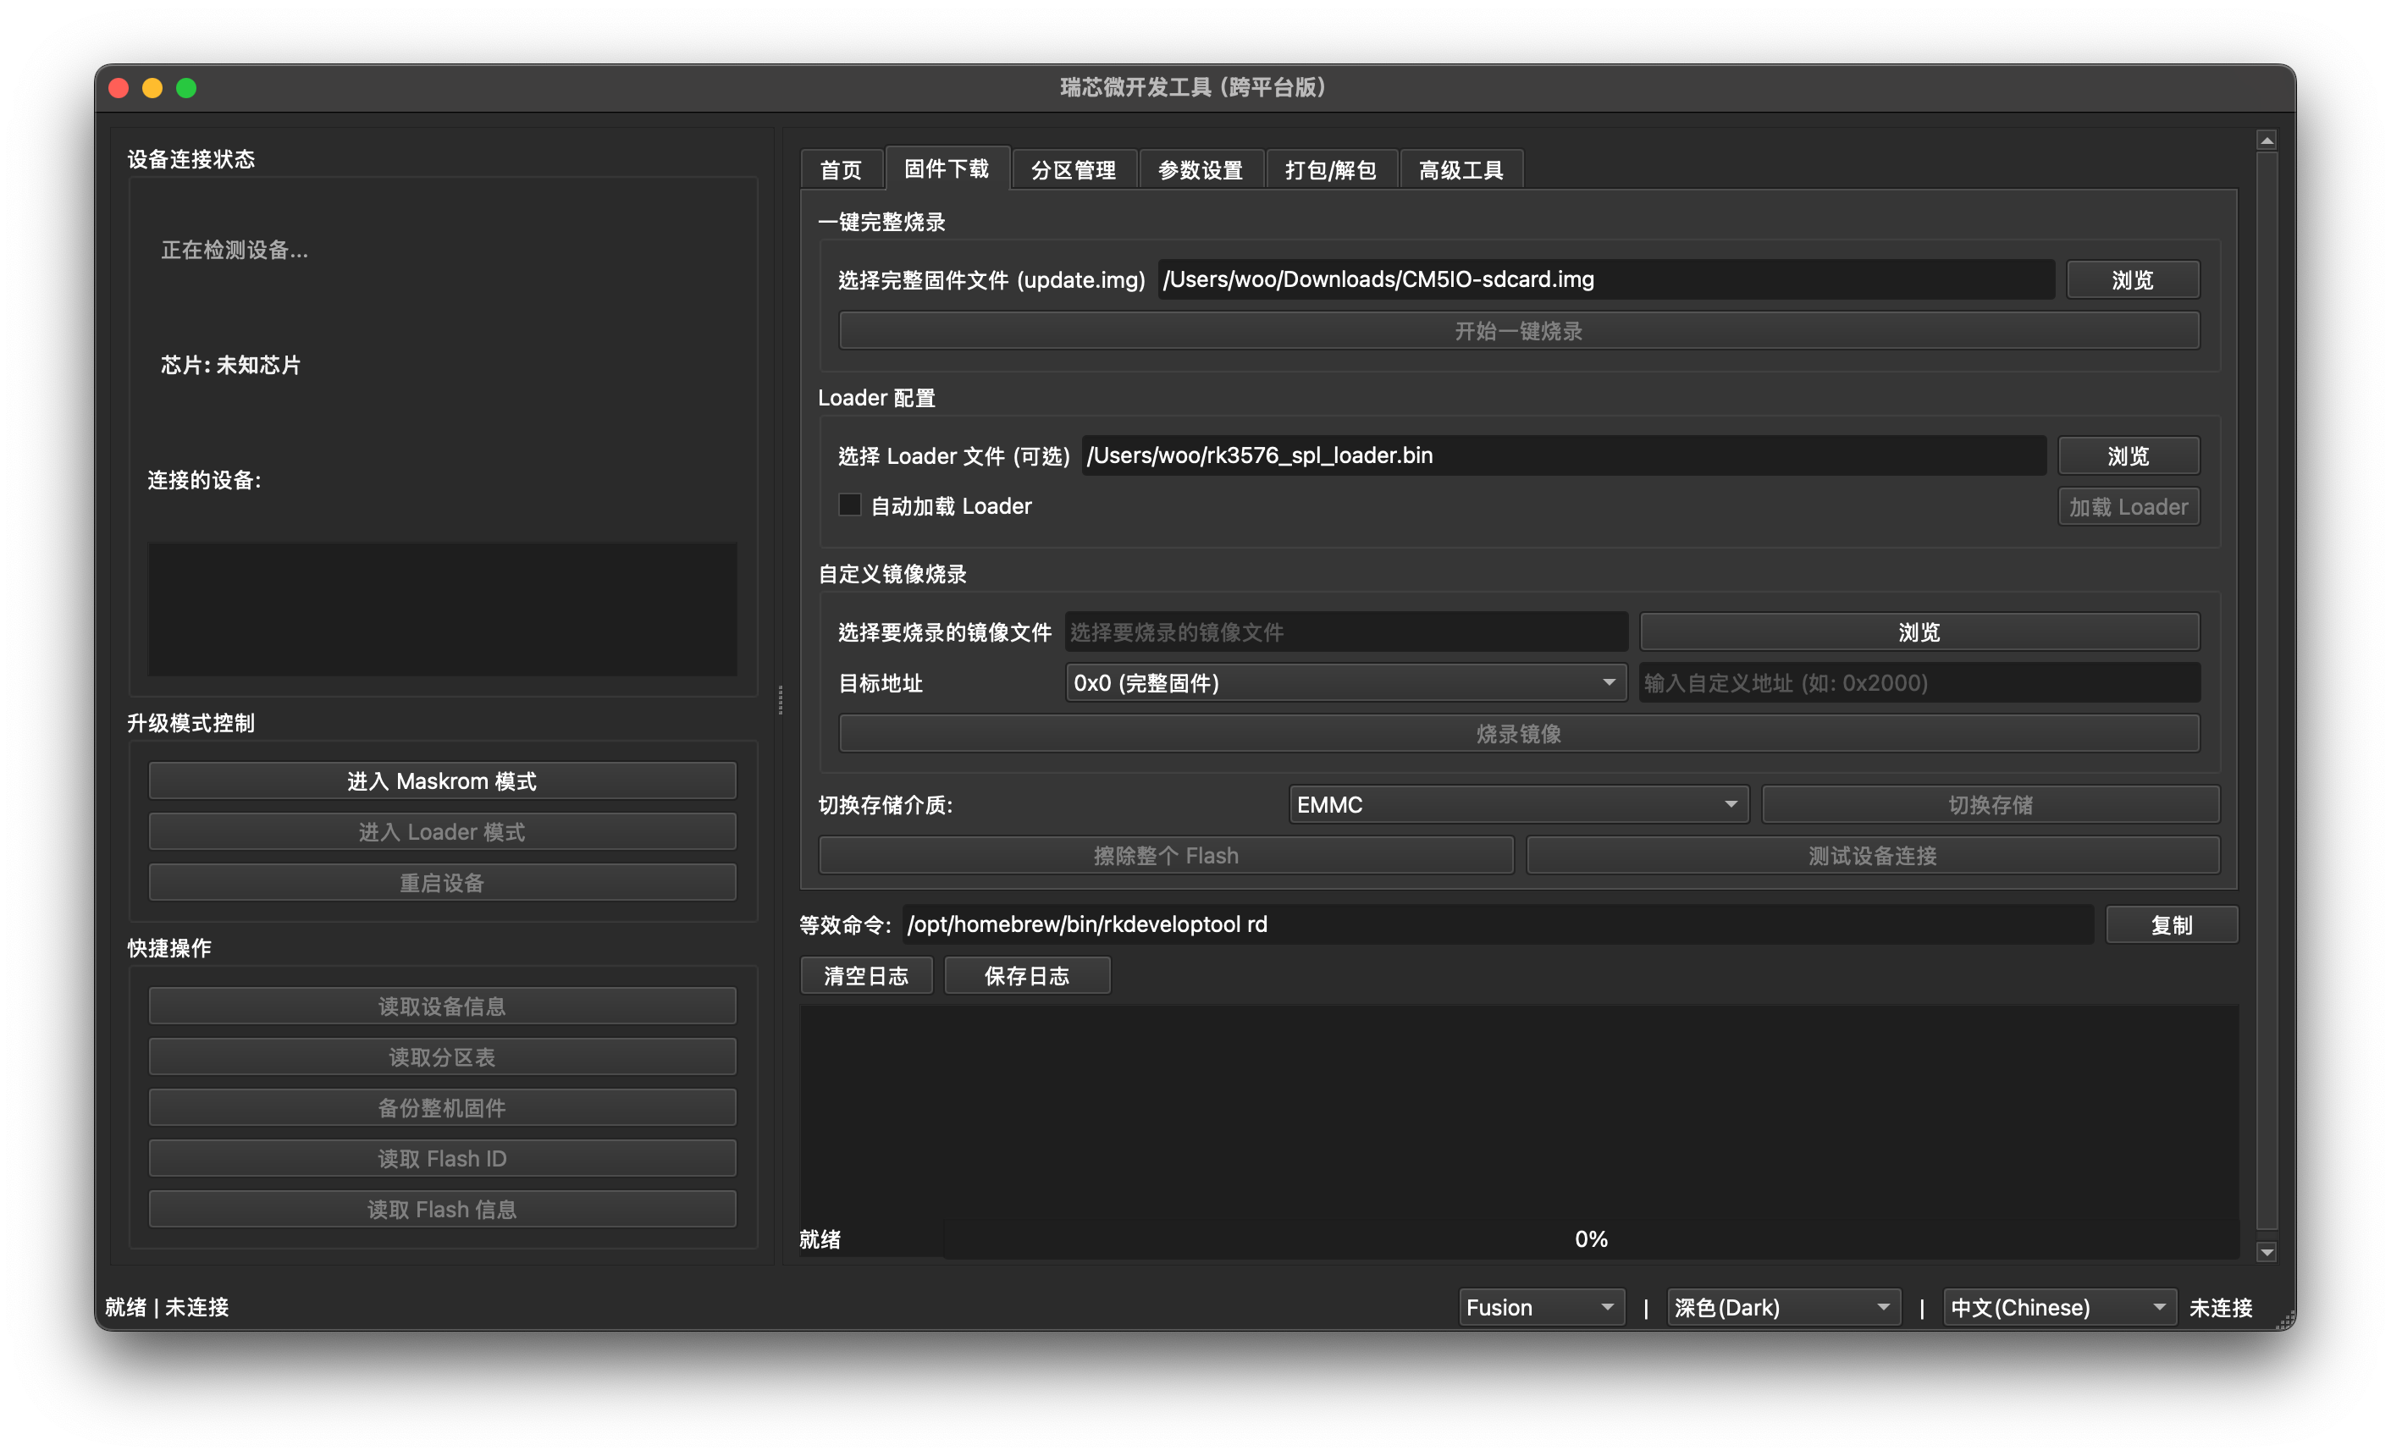Click the connected devices list box
2391x1456 pixels.
tap(441, 609)
